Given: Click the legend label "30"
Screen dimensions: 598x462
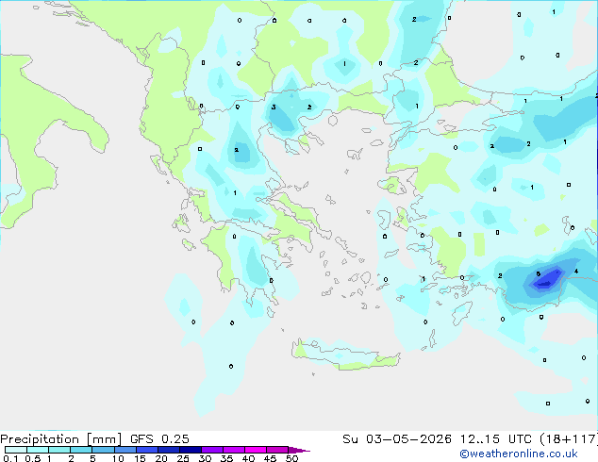Looking at the screenshot, I should 205,458.
